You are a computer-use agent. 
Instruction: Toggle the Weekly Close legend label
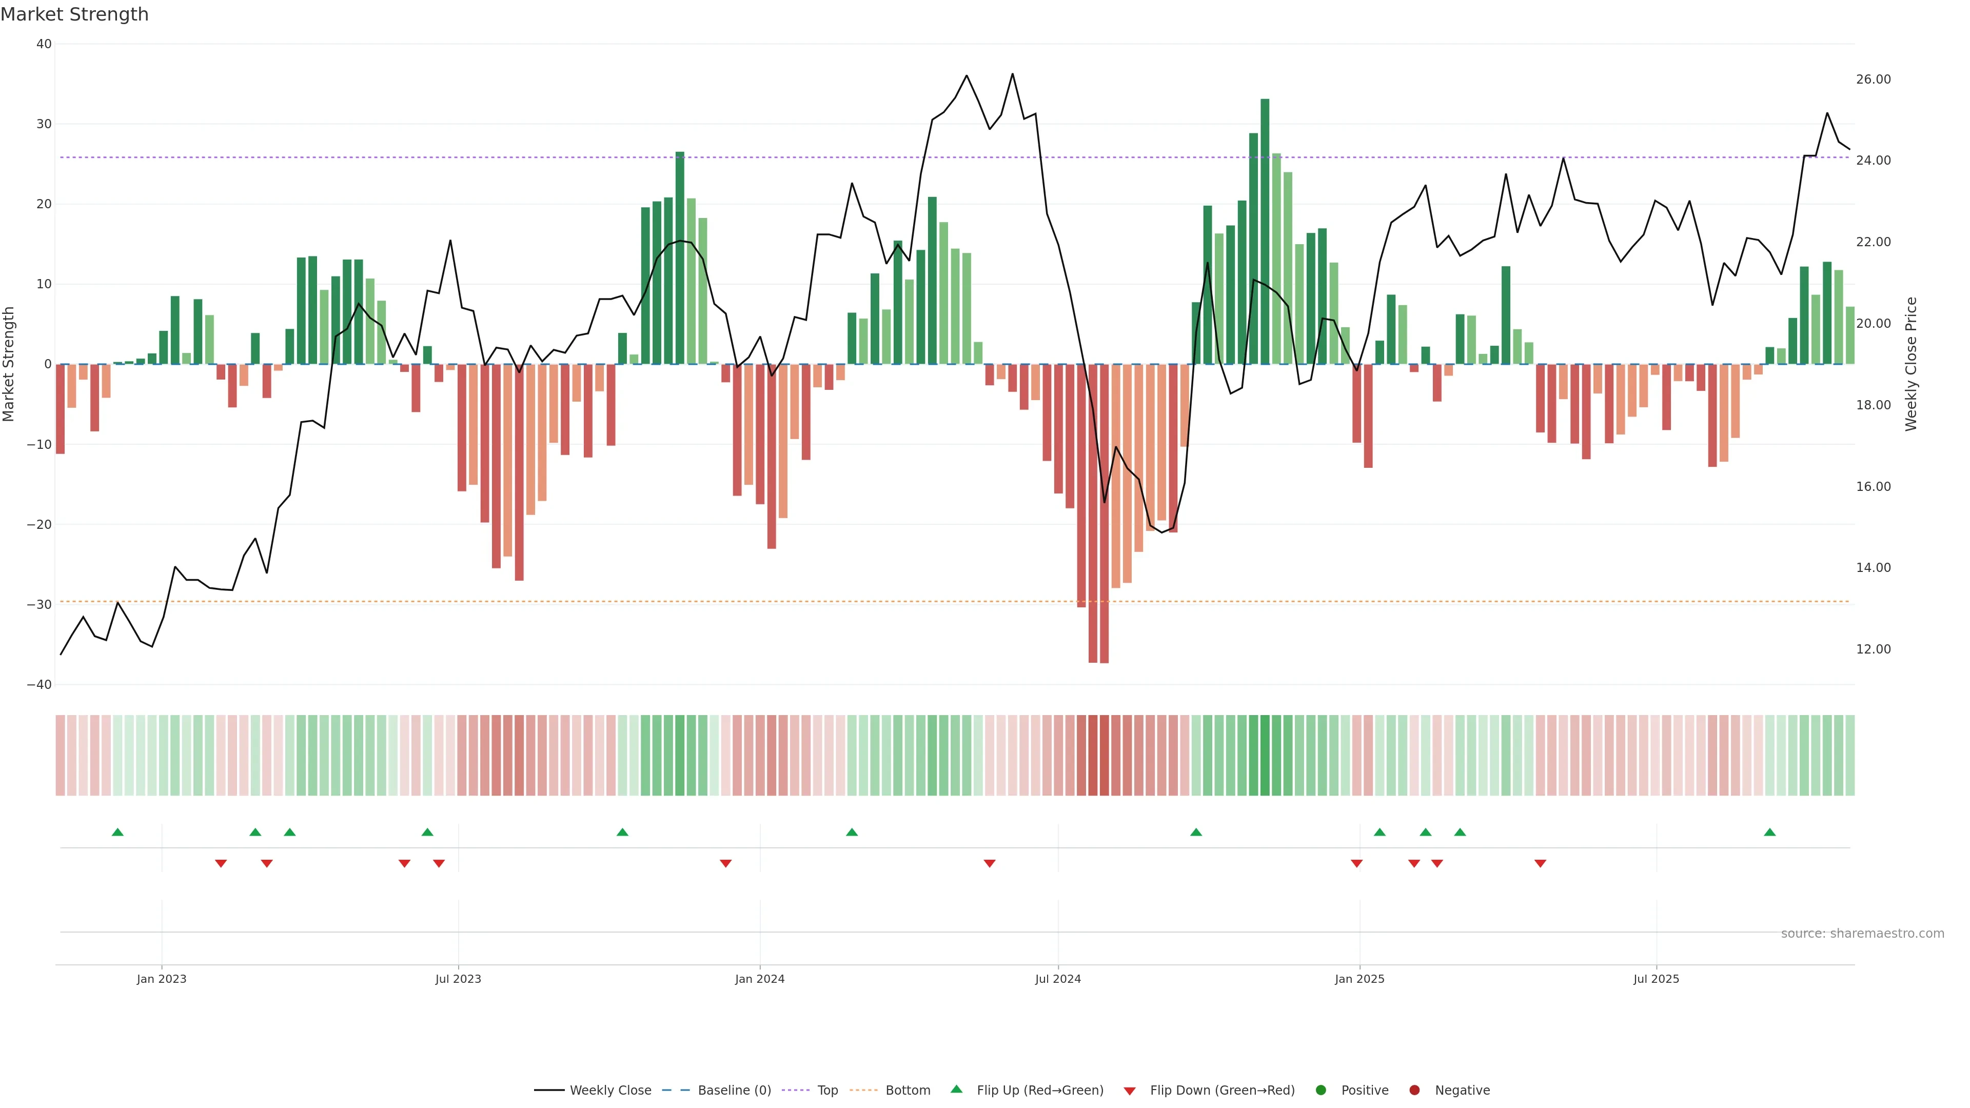610,1091
